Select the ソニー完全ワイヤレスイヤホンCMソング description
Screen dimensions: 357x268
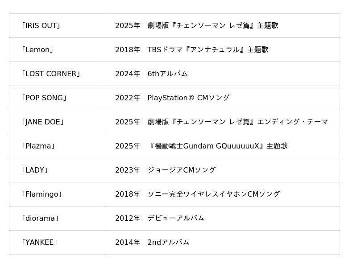tap(197, 194)
